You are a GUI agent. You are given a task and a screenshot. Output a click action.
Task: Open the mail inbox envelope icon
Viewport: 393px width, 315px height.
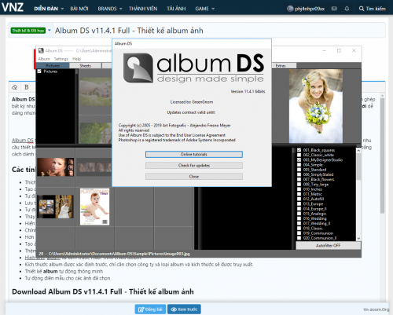334,9
